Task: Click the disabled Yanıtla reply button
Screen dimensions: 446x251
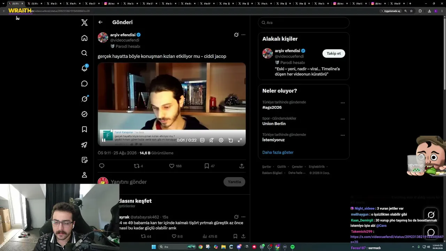Action: pyautogui.click(x=234, y=182)
